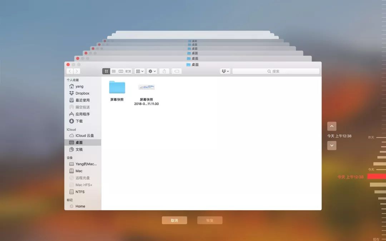The height and width of the screenshot is (241, 386).
Task: Open the gear action menu
Action: pos(152,71)
